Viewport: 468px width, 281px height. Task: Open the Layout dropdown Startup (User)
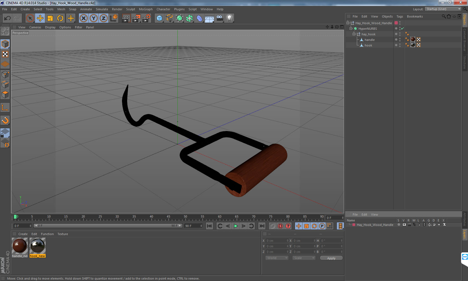click(x=443, y=9)
